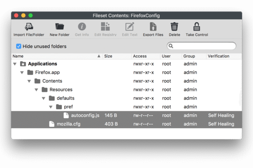Click the Resources folder icon
This screenshot has width=253, height=168.
click(x=45, y=89)
